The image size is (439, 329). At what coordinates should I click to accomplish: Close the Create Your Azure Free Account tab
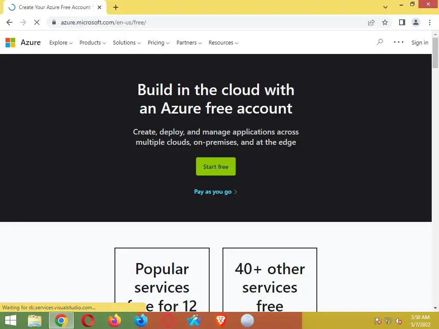point(99,7)
